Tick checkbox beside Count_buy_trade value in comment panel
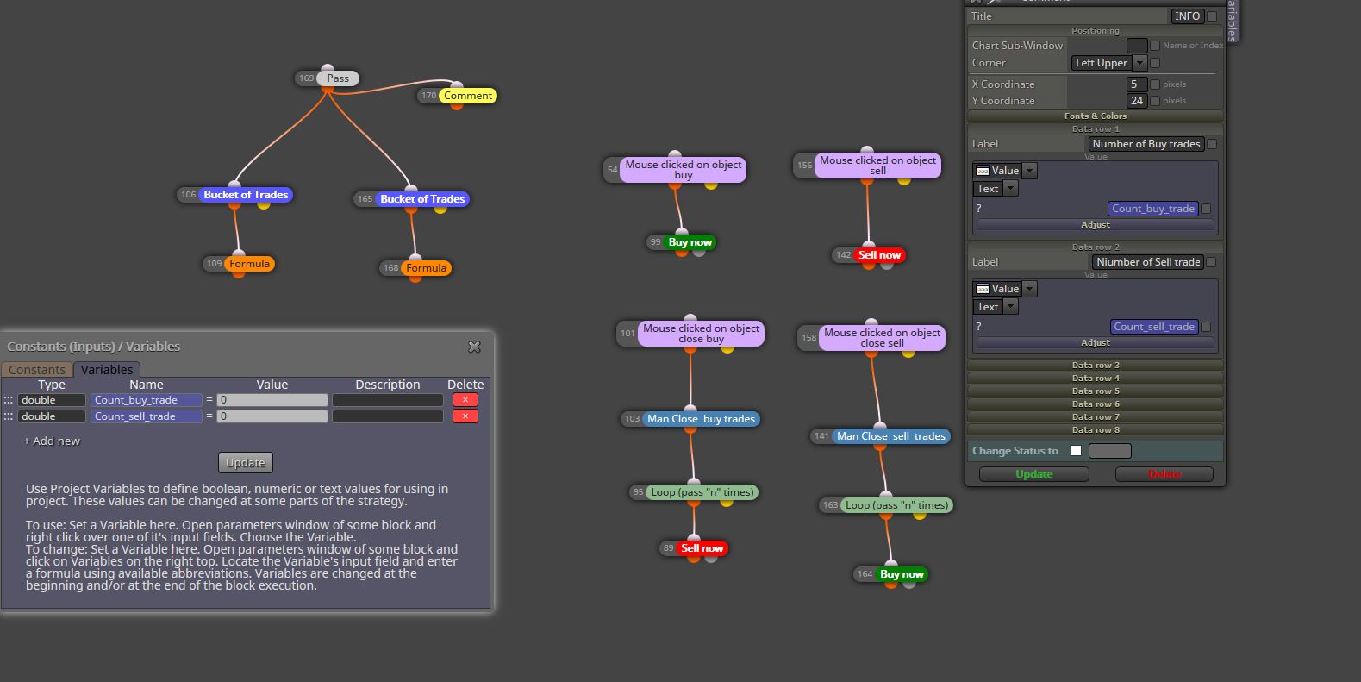 coord(1206,209)
